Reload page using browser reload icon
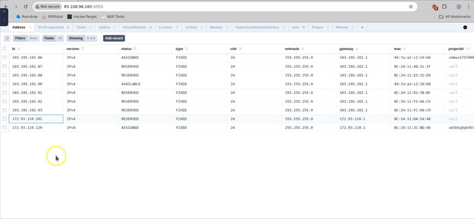The width and height of the screenshot is (474, 219). [x=25, y=7]
